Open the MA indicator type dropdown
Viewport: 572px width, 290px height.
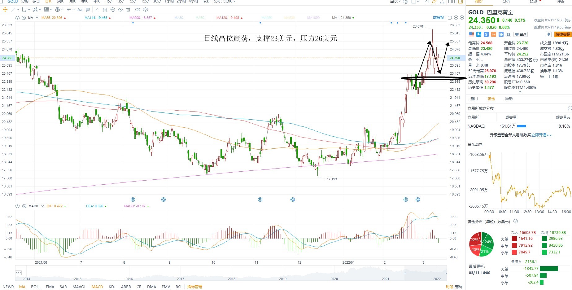pyautogui.click(x=37, y=18)
